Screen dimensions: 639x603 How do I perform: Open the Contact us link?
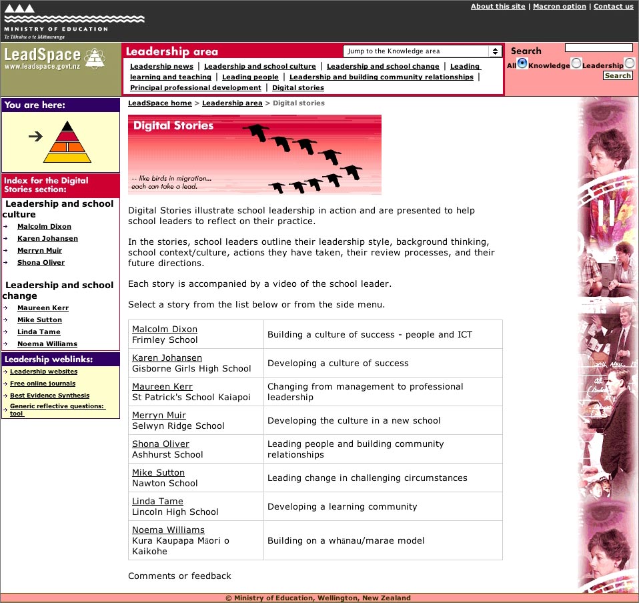pyautogui.click(x=614, y=6)
